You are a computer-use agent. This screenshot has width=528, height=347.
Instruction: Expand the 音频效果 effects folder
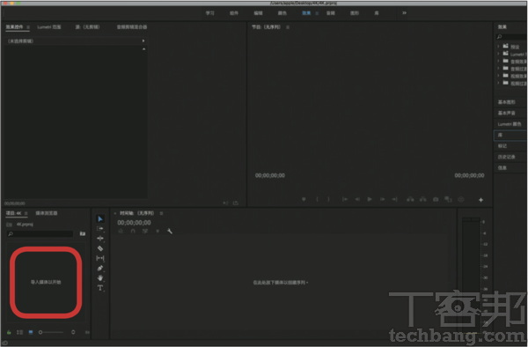(498, 61)
